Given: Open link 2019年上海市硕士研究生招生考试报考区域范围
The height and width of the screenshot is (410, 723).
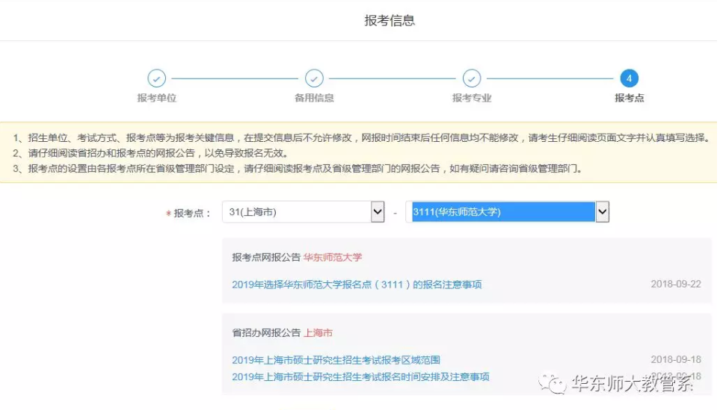Looking at the screenshot, I should 336,360.
